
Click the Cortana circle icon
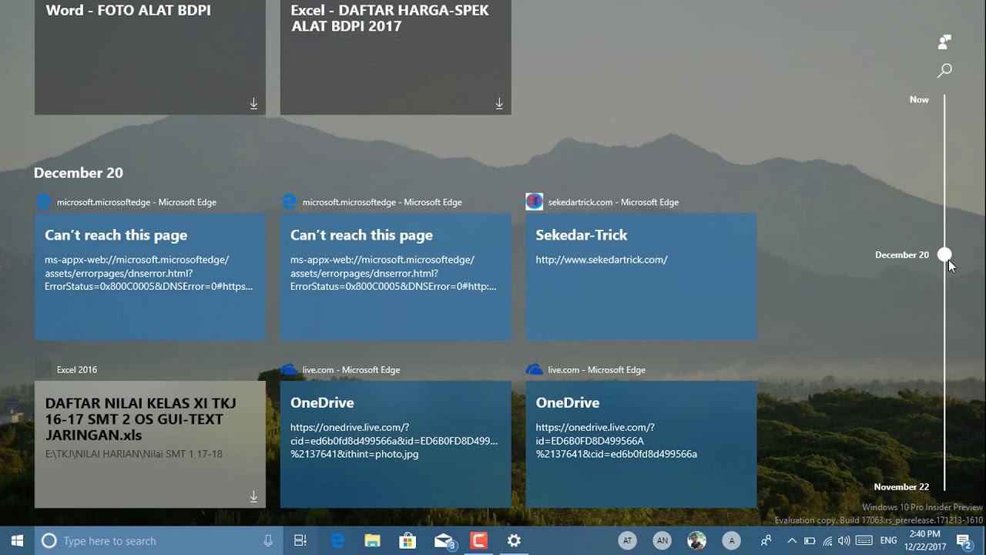pyautogui.click(x=49, y=541)
